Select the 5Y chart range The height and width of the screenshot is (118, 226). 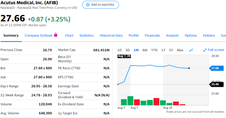click(x=171, y=50)
